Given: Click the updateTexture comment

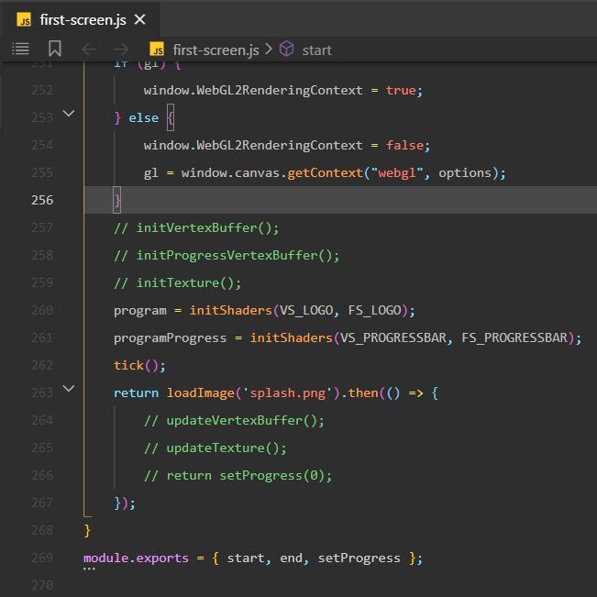Looking at the screenshot, I should (x=216, y=448).
